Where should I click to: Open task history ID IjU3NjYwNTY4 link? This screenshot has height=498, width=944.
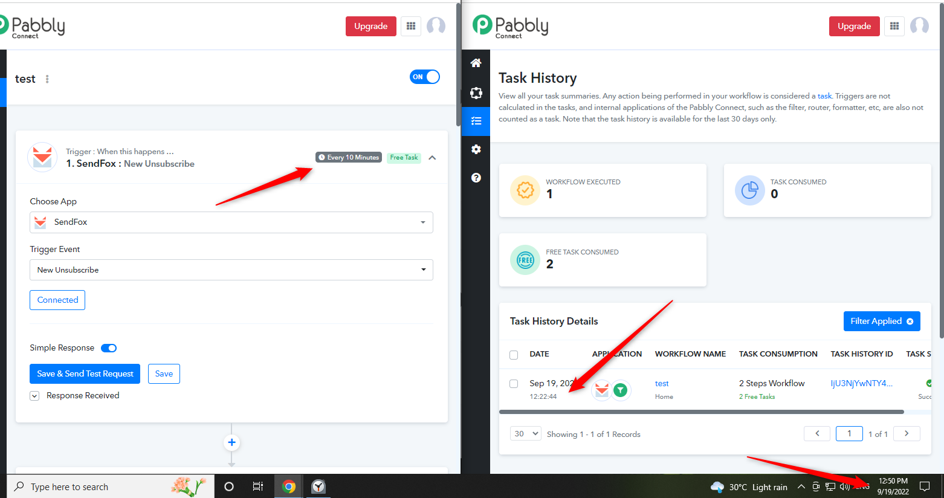[x=862, y=384]
